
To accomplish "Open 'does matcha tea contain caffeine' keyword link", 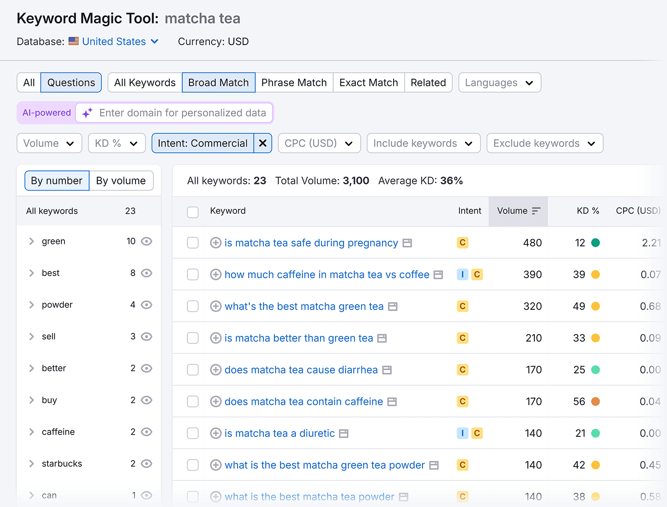I will 304,402.
